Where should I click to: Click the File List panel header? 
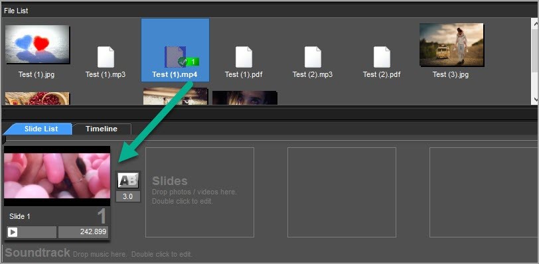coord(269,11)
